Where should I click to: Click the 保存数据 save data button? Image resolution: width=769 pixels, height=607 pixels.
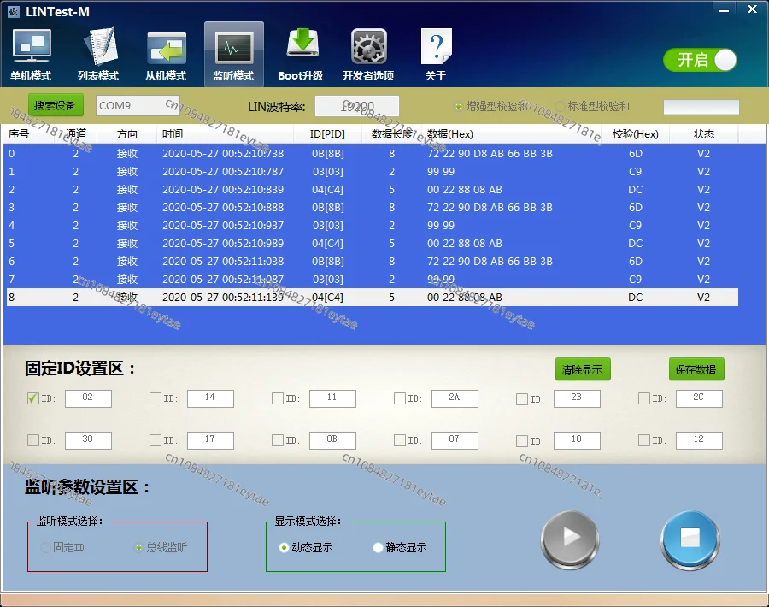click(x=696, y=369)
